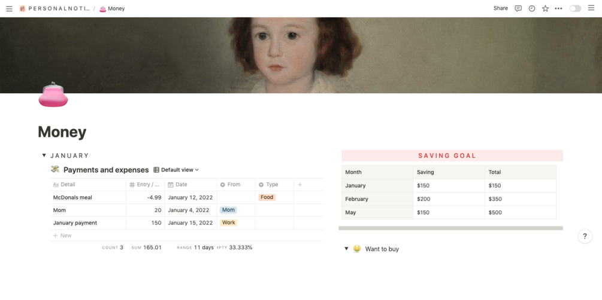Viewport: 602px width, 300px height.
Task: Click the Detail column header
Action: click(88, 185)
